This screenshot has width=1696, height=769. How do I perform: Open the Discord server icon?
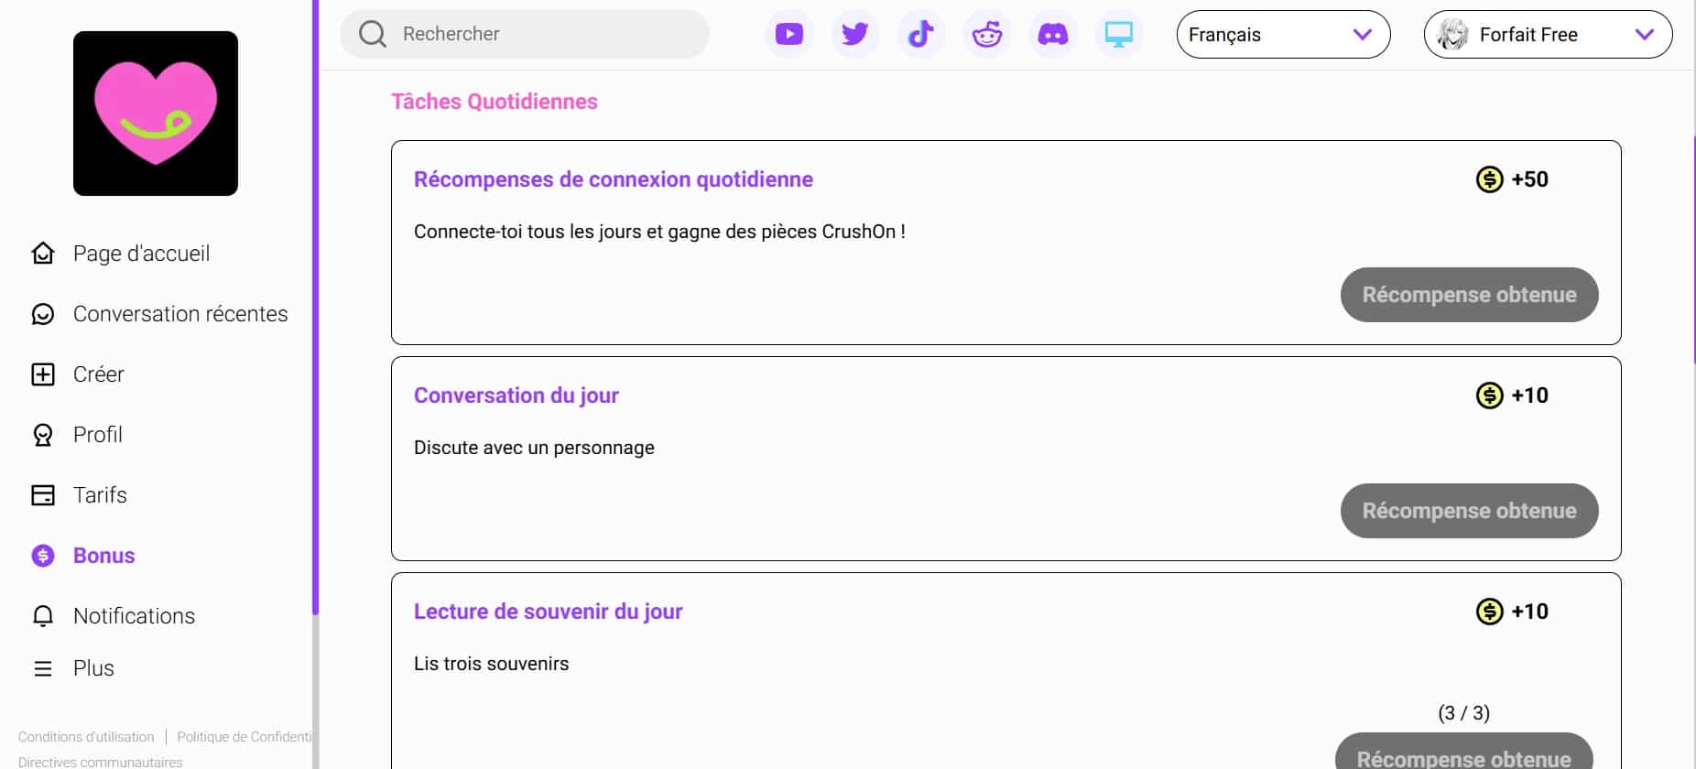(1052, 35)
